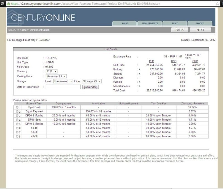223x189 pixels.
Task: Select the 40-60 payment term radio
Action: (17, 137)
